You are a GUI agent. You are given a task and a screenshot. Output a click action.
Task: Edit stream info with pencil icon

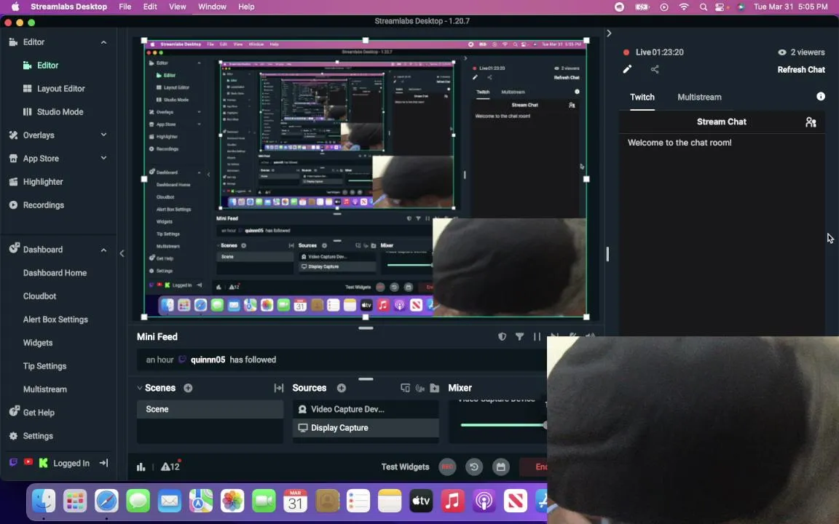[x=628, y=69]
